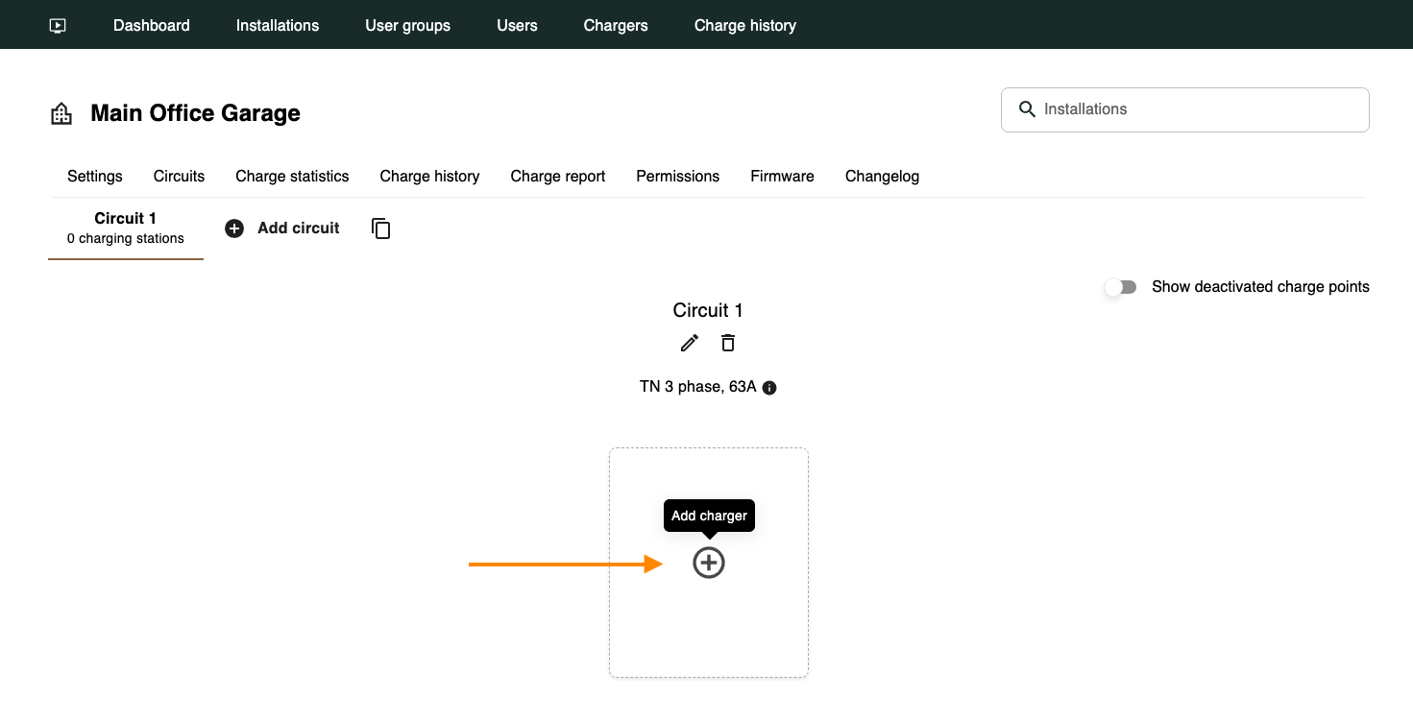Open the Charge statistics tab
The height and width of the screenshot is (721, 1413).
point(291,176)
